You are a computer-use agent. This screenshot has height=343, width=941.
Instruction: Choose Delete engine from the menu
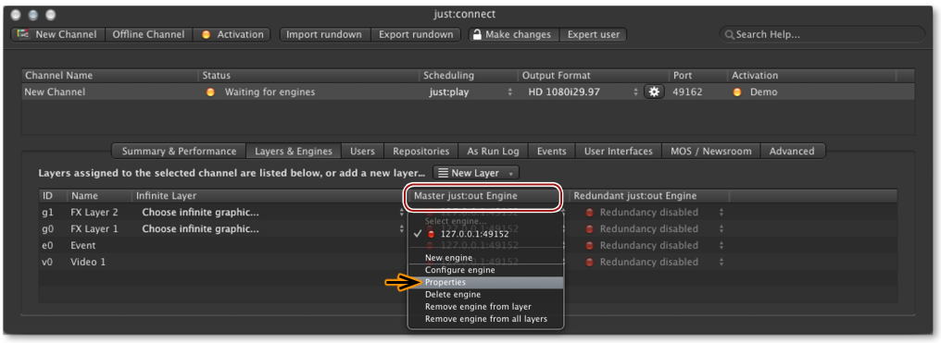[485, 295]
